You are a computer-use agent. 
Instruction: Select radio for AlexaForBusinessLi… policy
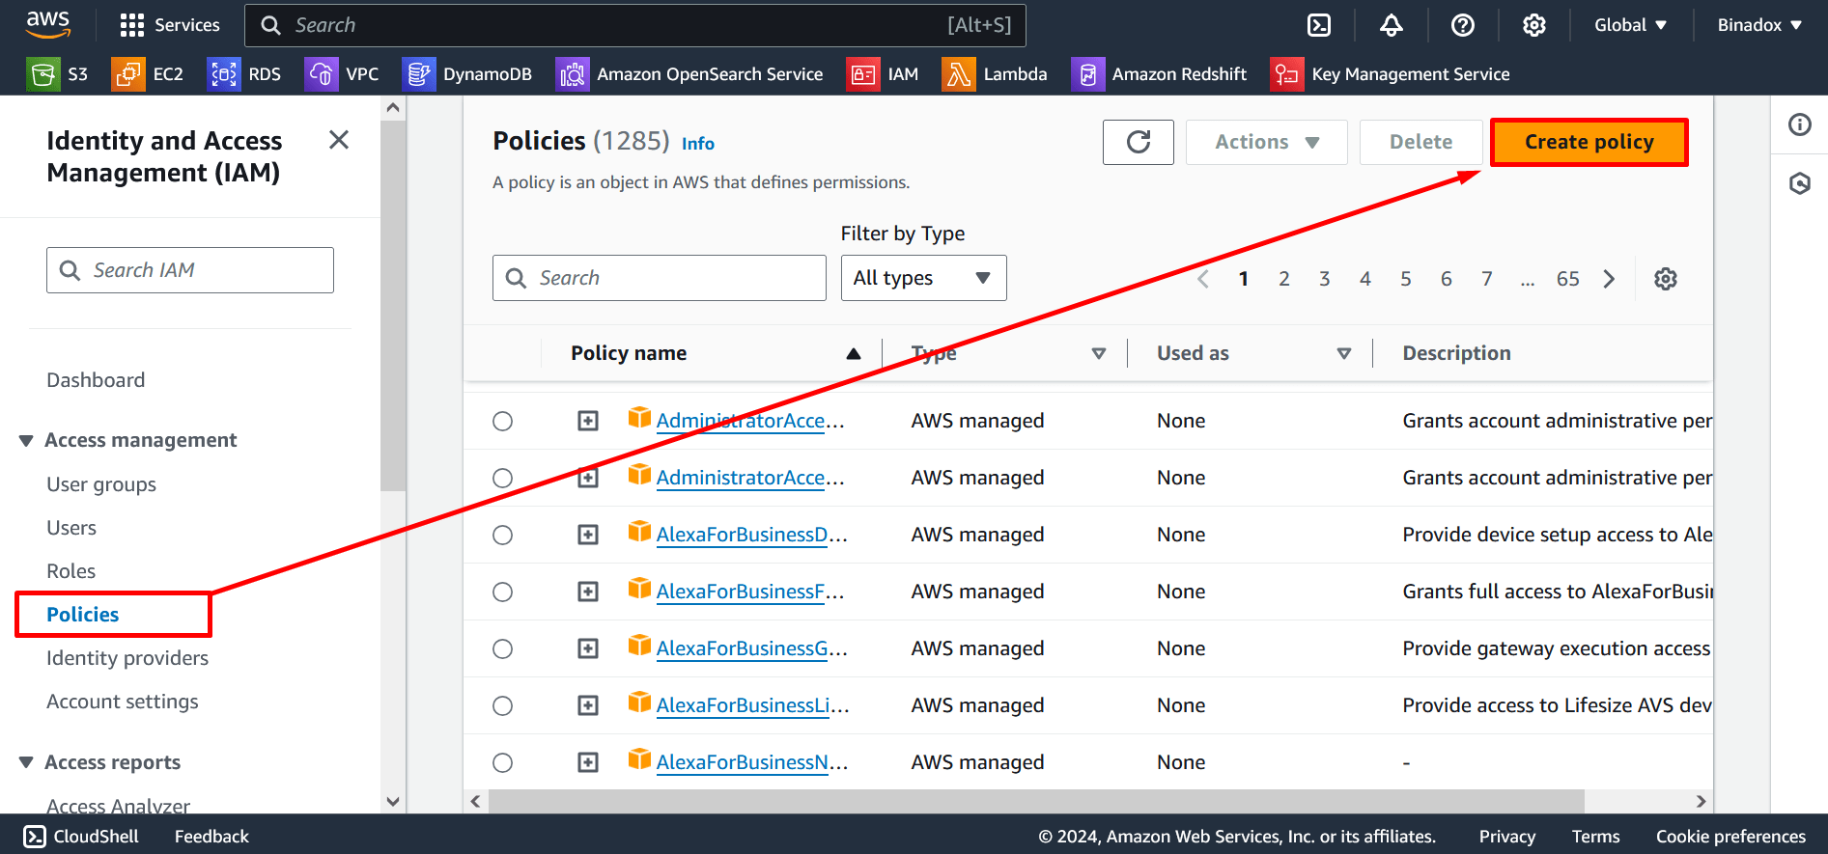(502, 705)
